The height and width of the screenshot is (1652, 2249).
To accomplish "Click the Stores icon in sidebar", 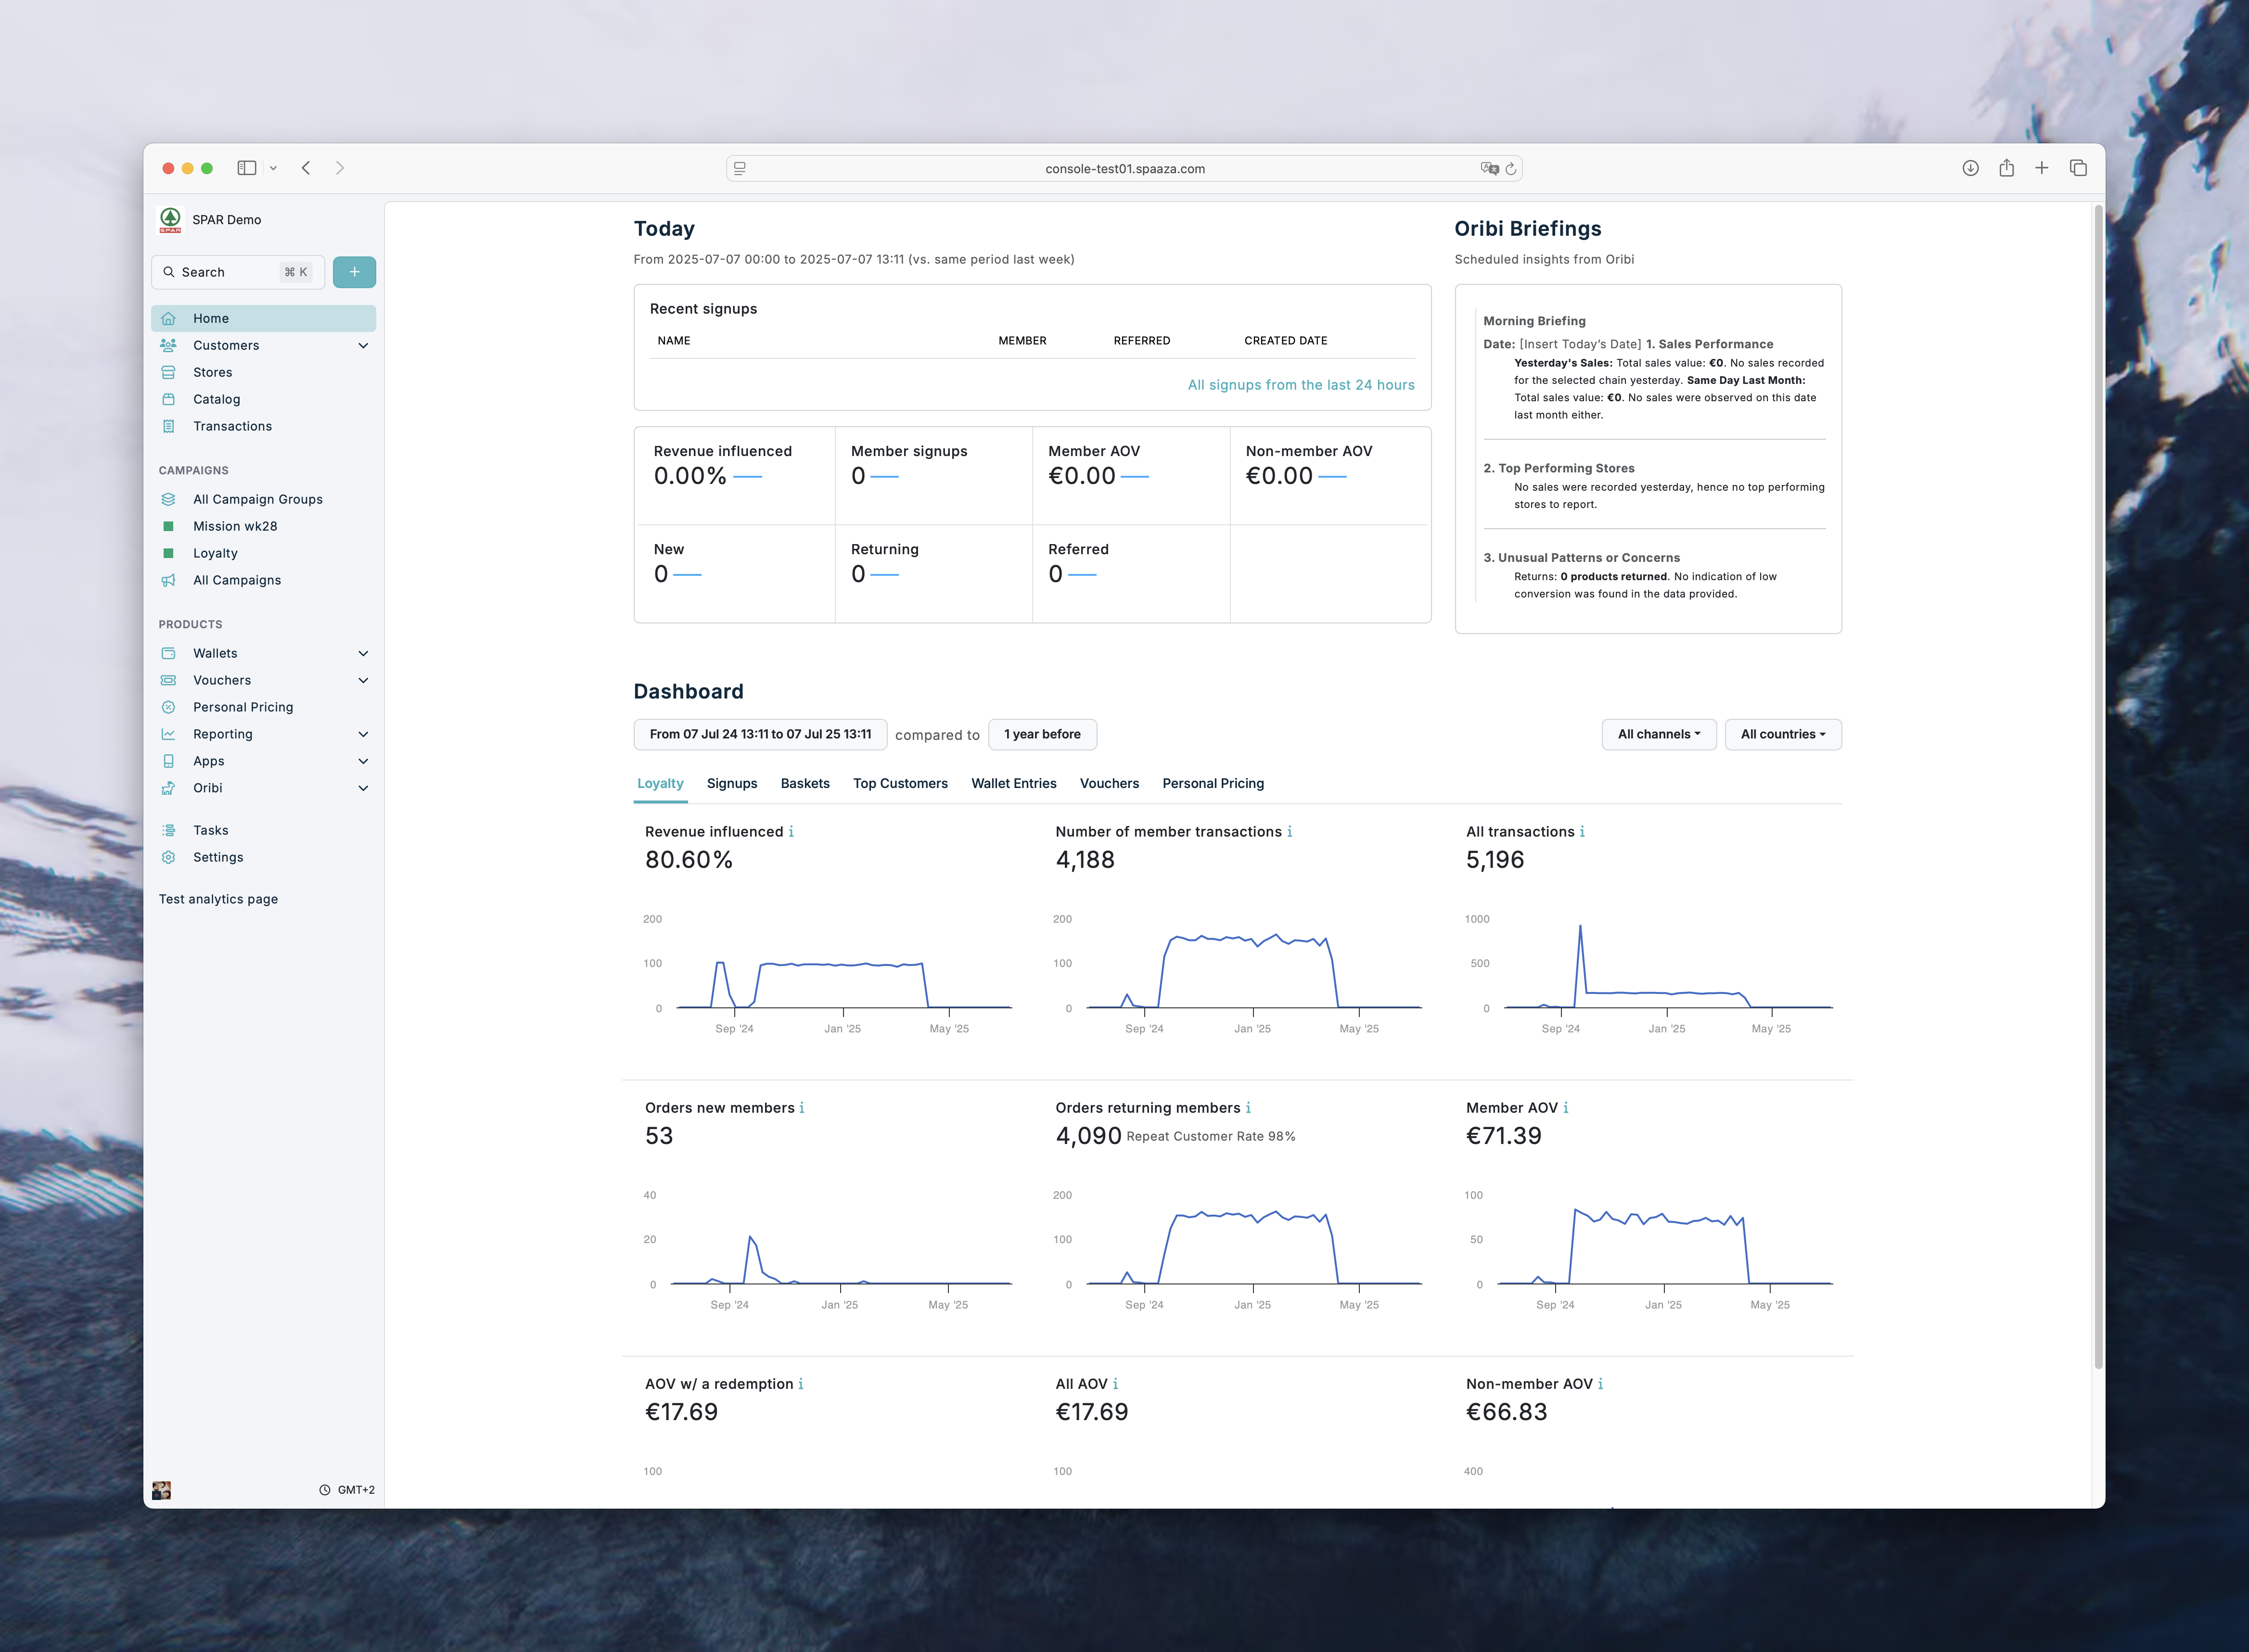I will [x=168, y=372].
